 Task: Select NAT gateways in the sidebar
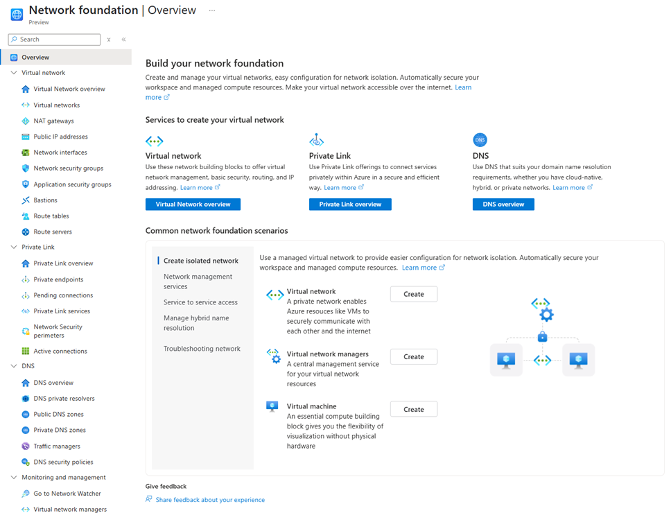pos(54,121)
